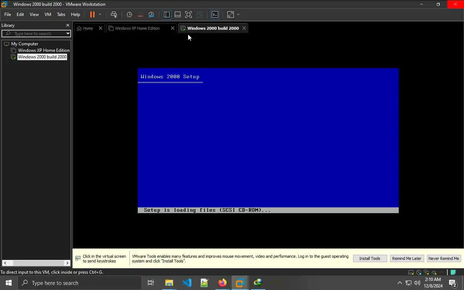Switch to Unity mode icon
This screenshot has width=464, height=290.
[199, 14]
